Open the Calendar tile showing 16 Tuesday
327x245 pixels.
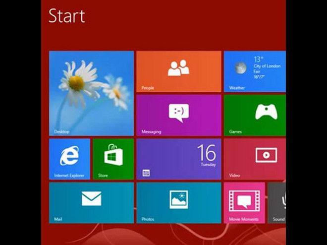(179, 159)
